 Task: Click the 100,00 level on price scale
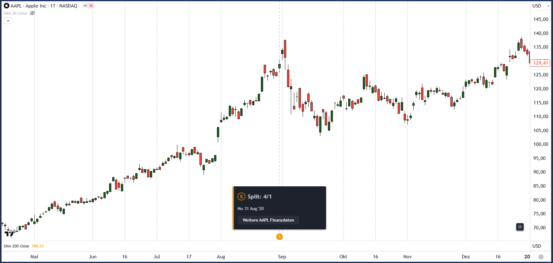541,144
